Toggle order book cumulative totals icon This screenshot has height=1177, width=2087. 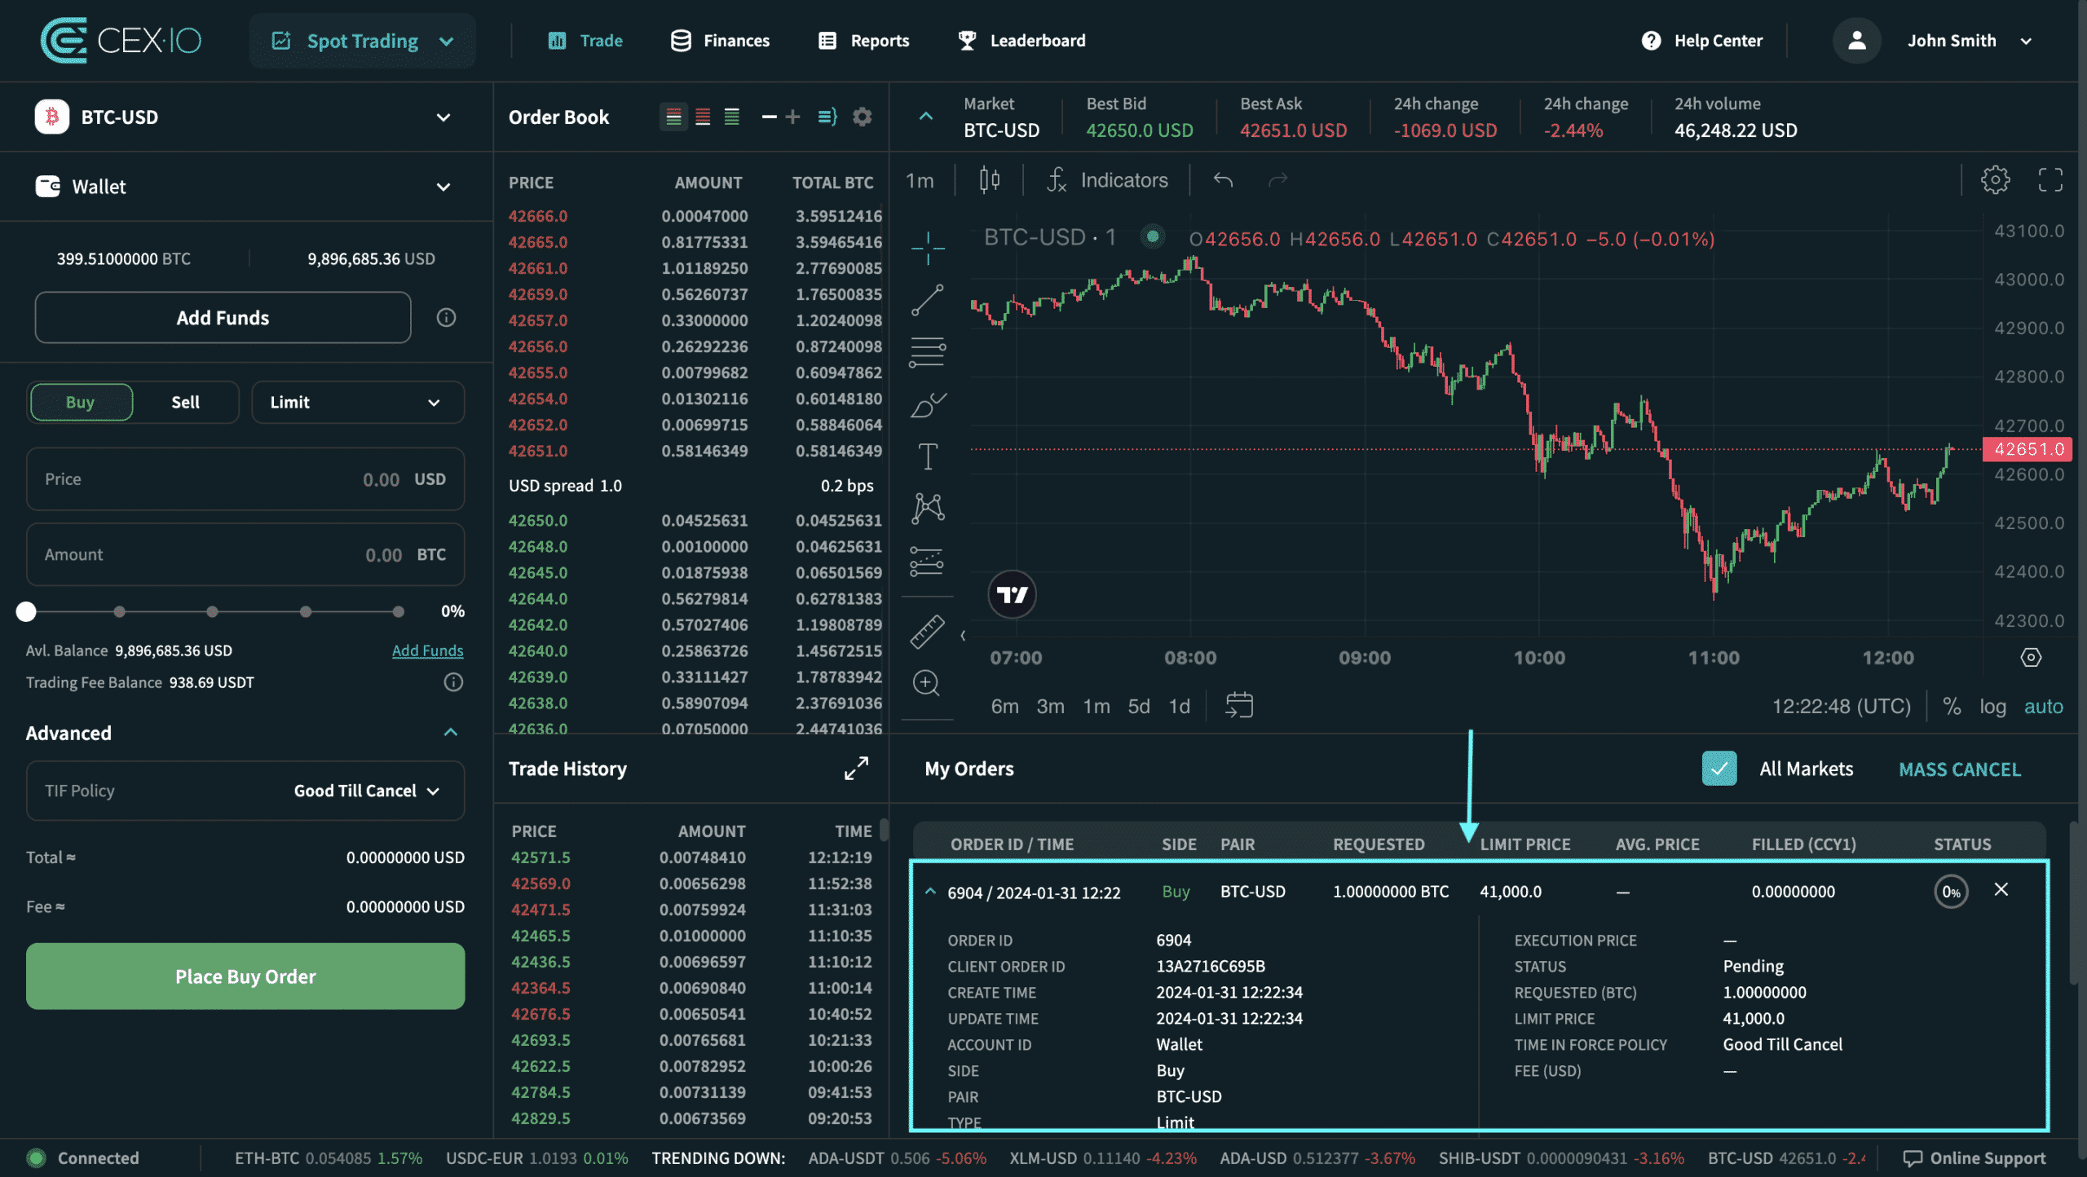(x=827, y=117)
